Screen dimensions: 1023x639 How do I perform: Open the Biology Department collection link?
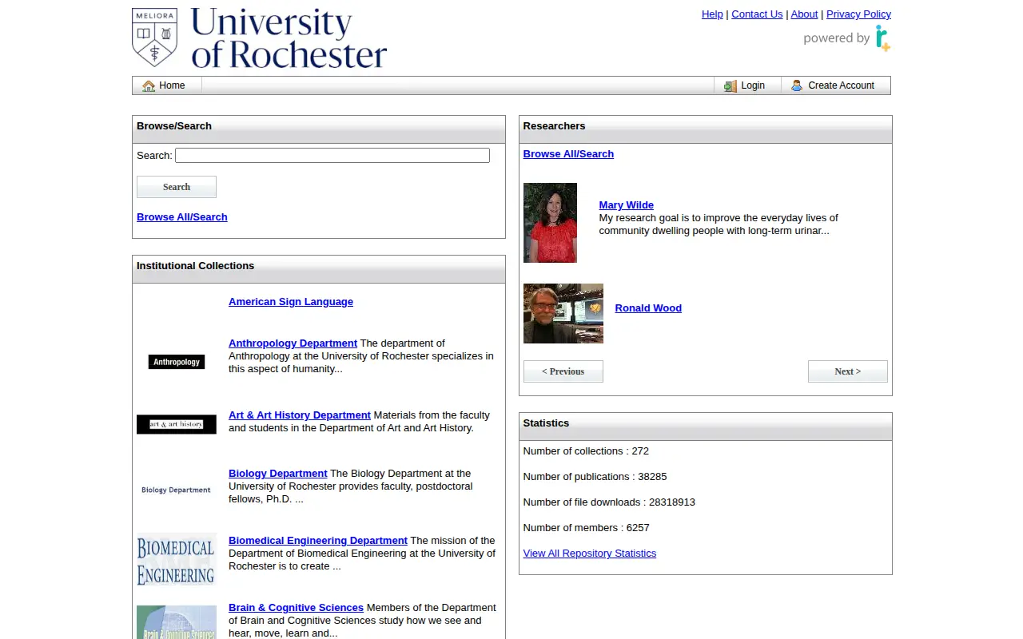(278, 474)
